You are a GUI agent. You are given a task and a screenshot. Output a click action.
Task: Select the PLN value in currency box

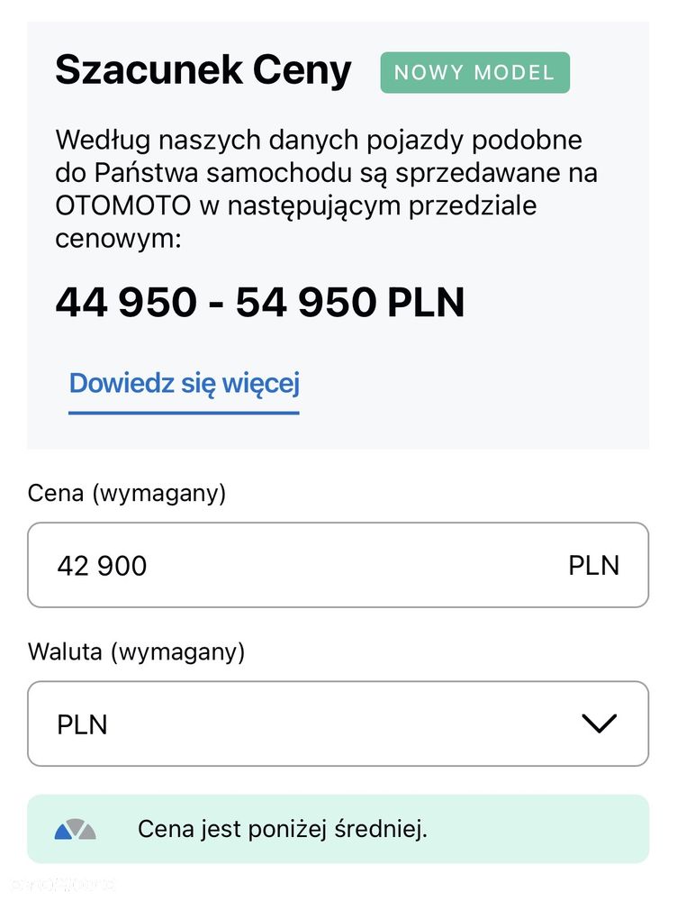click(82, 724)
